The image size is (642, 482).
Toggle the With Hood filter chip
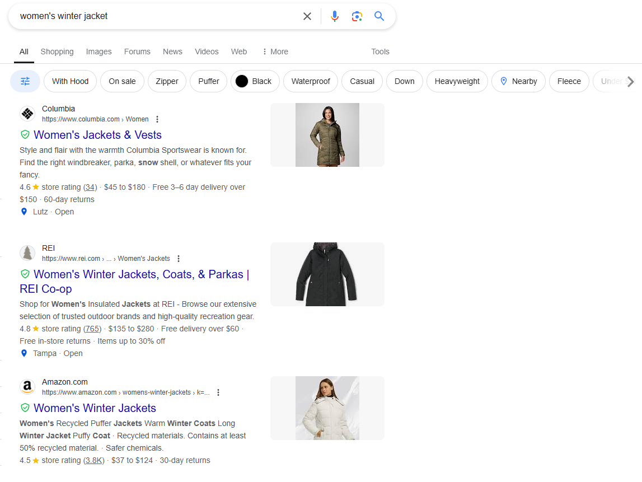(x=70, y=81)
